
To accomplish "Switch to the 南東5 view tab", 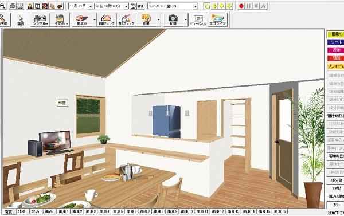I will coord(118,211).
